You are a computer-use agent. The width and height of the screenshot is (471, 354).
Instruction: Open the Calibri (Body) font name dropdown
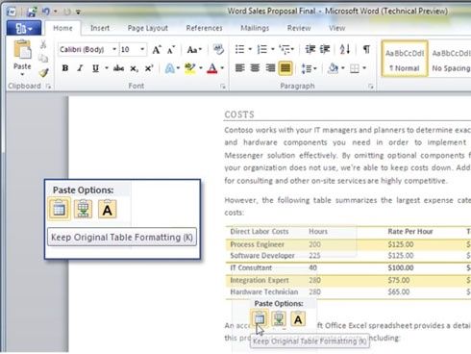tap(114, 49)
